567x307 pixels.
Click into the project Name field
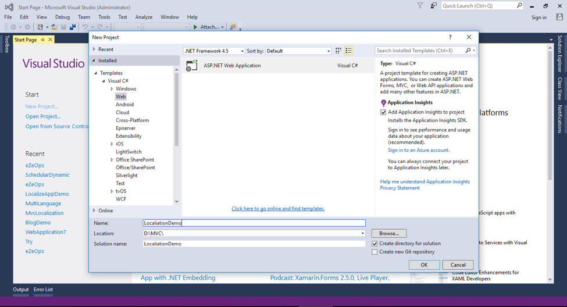254,223
